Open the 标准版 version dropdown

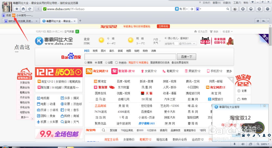coord(227,31)
